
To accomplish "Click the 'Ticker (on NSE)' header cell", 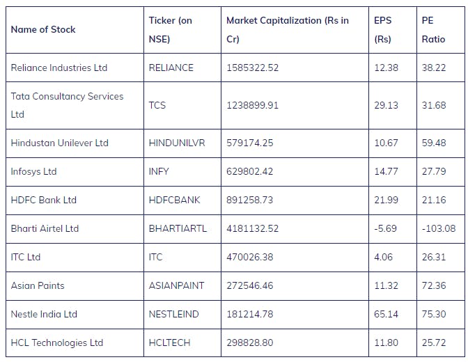I will click(171, 30).
